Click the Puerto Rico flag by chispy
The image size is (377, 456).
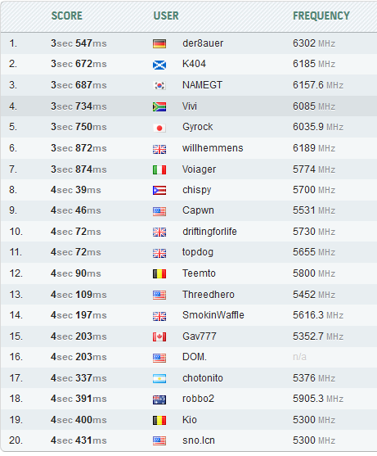(x=159, y=191)
